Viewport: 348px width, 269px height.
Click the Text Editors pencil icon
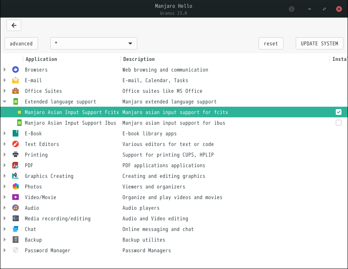tap(16, 144)
